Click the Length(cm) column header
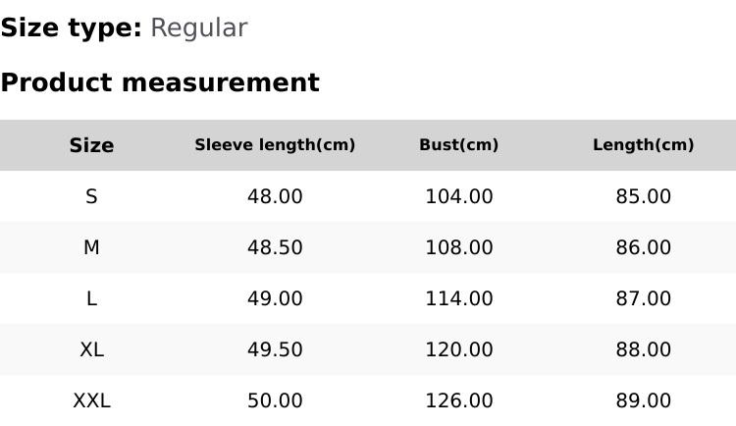Viewport: 736px width, 426px height. (643, 145)
